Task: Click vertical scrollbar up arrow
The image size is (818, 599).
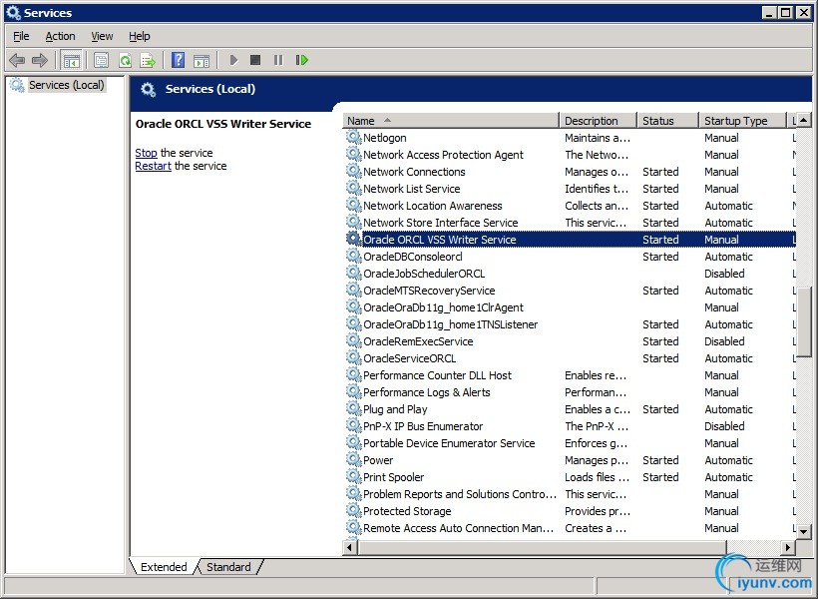Action: tap(803, 120)
